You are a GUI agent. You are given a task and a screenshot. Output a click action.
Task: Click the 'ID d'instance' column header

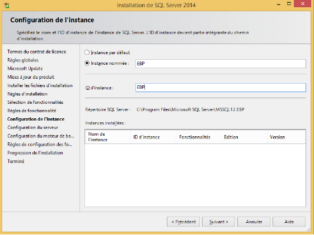click(x=153, y=137)
